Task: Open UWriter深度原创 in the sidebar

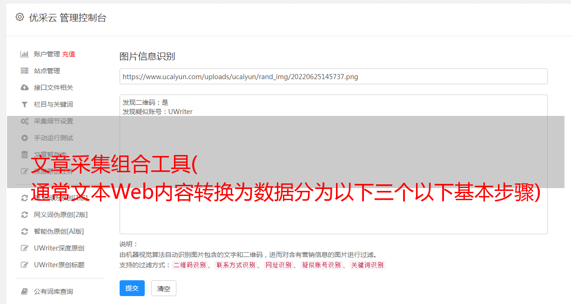Action: [x=59, y=248]
